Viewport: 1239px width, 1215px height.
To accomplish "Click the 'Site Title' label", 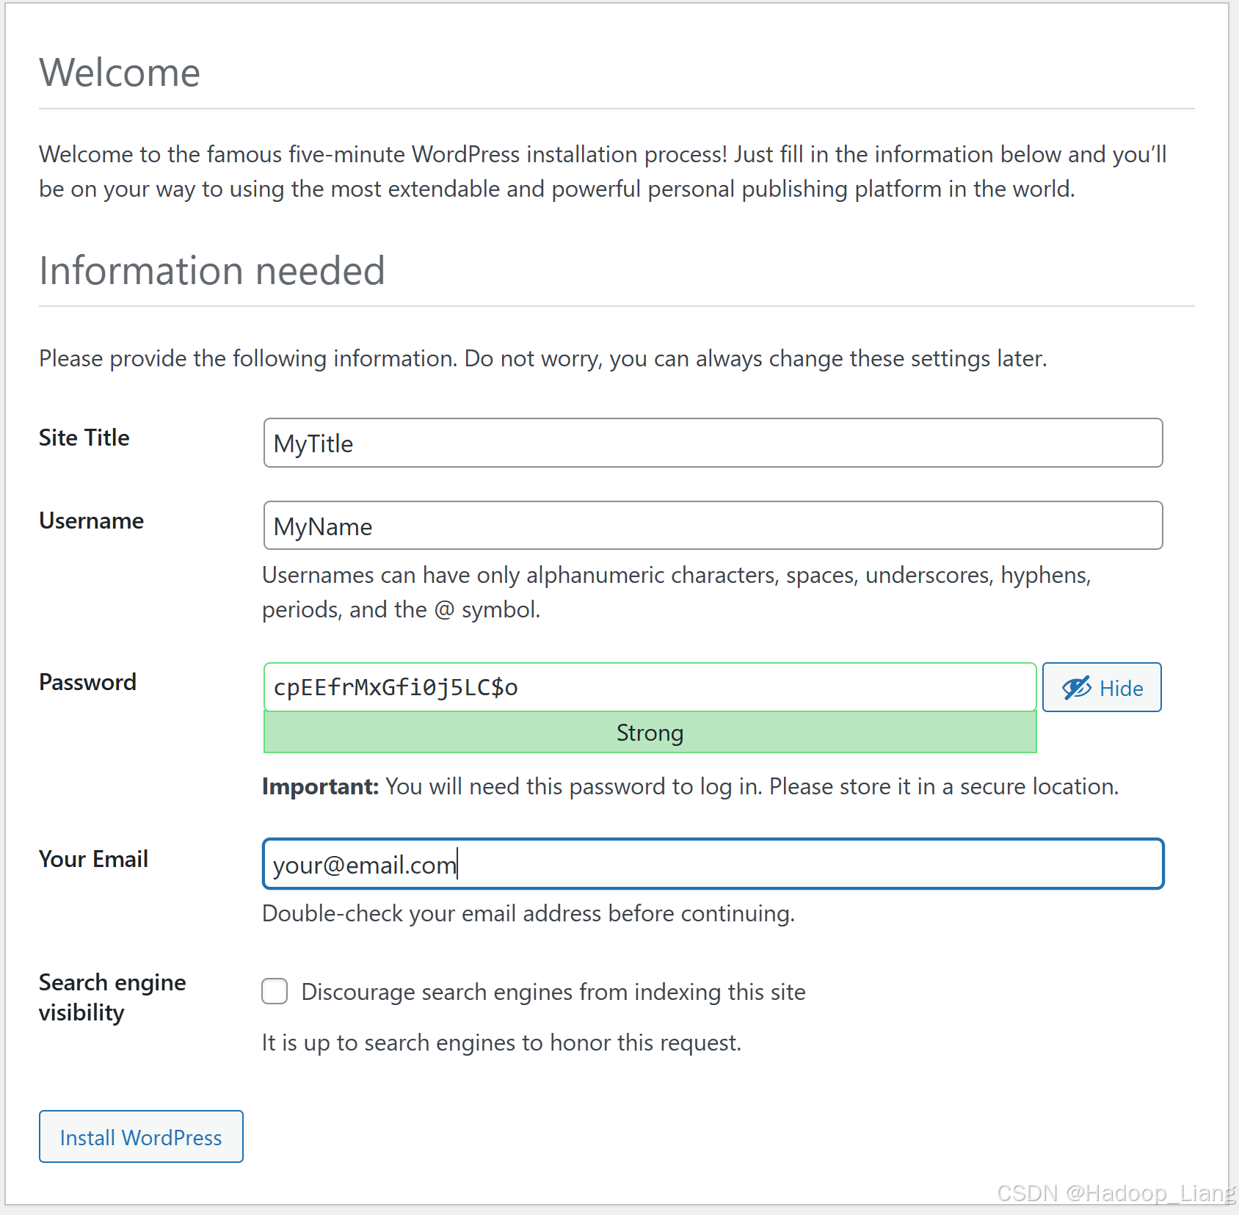I will 84,438.
